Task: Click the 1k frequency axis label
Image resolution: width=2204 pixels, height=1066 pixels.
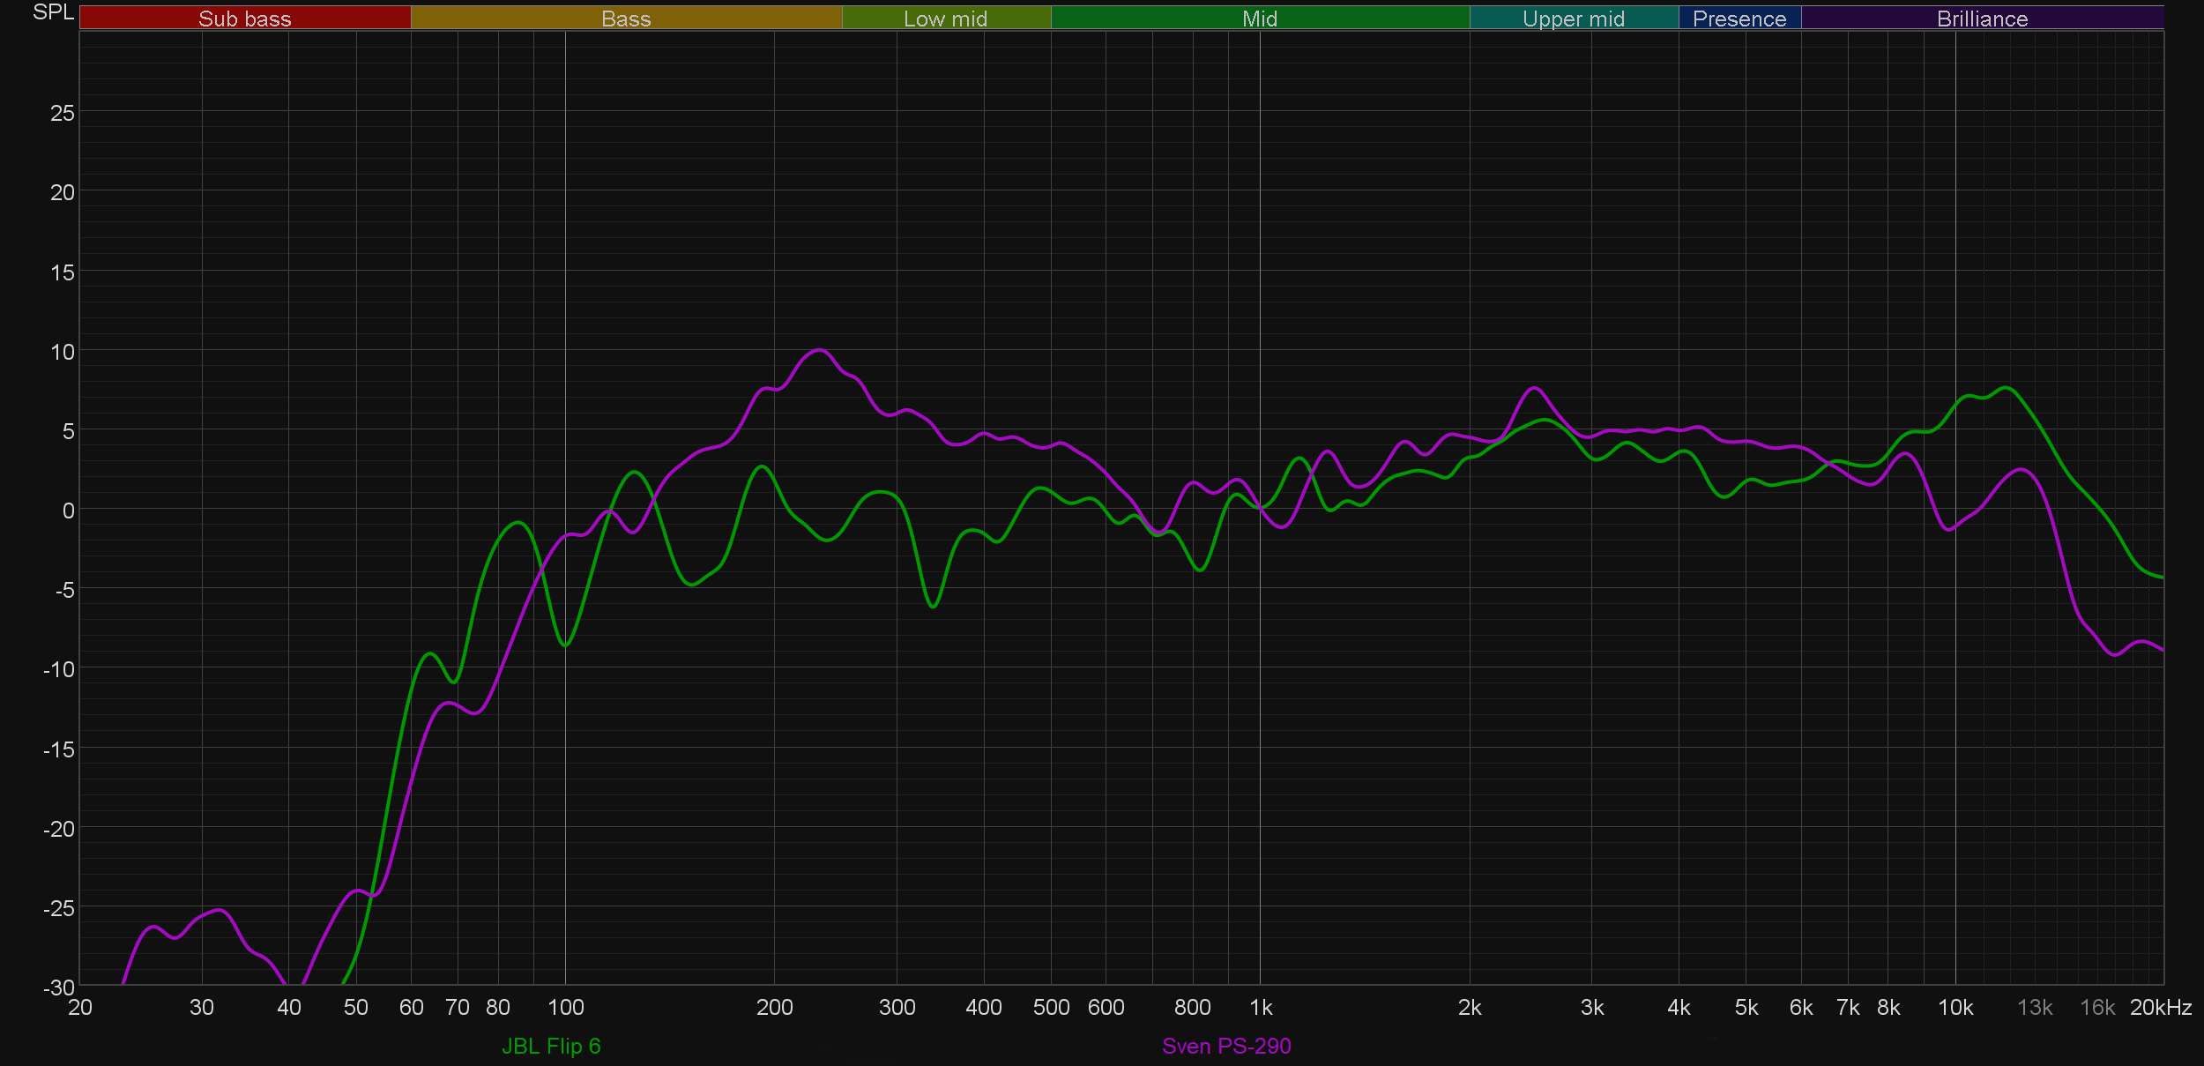Action: (1261, 1007)
